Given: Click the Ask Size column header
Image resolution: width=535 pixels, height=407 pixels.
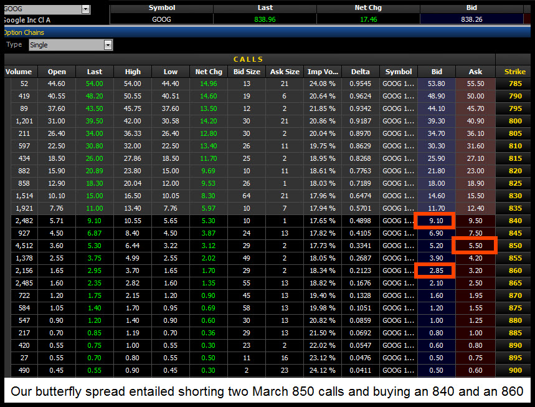Looking at the screenshot, I should pos(285,72).
